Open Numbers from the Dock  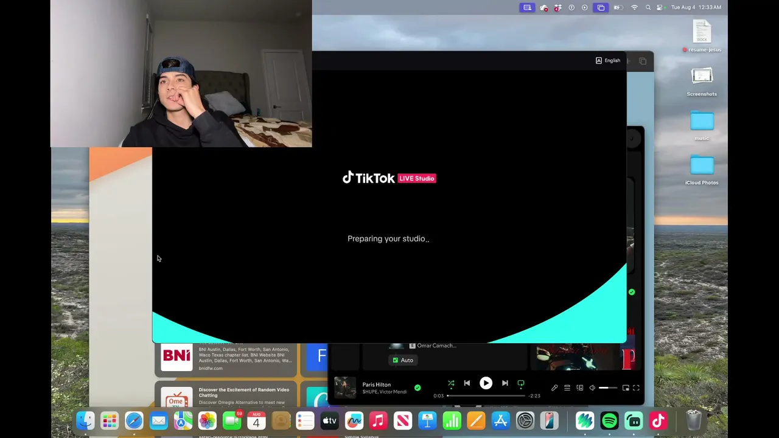(x=452, y=420)
